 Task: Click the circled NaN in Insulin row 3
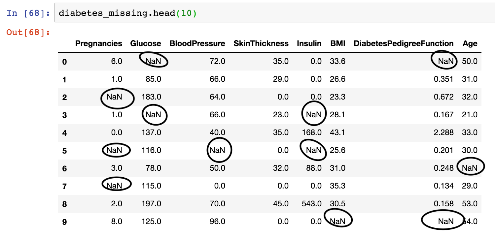tap(314, 115)
